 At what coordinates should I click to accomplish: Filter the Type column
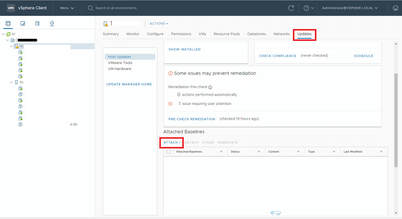334,152
